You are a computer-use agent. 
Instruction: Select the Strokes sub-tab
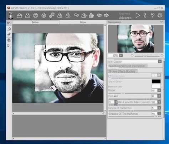113,71
